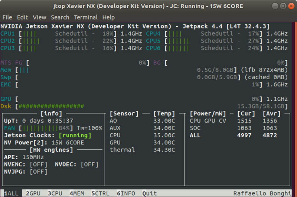Click the CPU3 label
This screenshot has width=297, height=197.
click(x=7, y=48)
